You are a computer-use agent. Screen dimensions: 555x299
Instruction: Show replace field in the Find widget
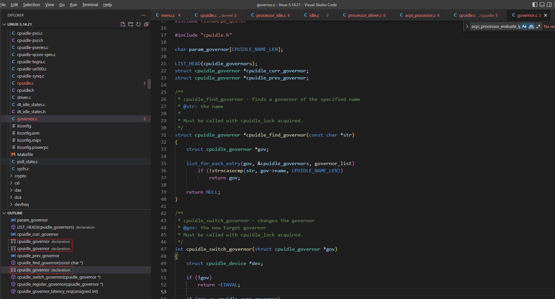click(x=467, y=26)
